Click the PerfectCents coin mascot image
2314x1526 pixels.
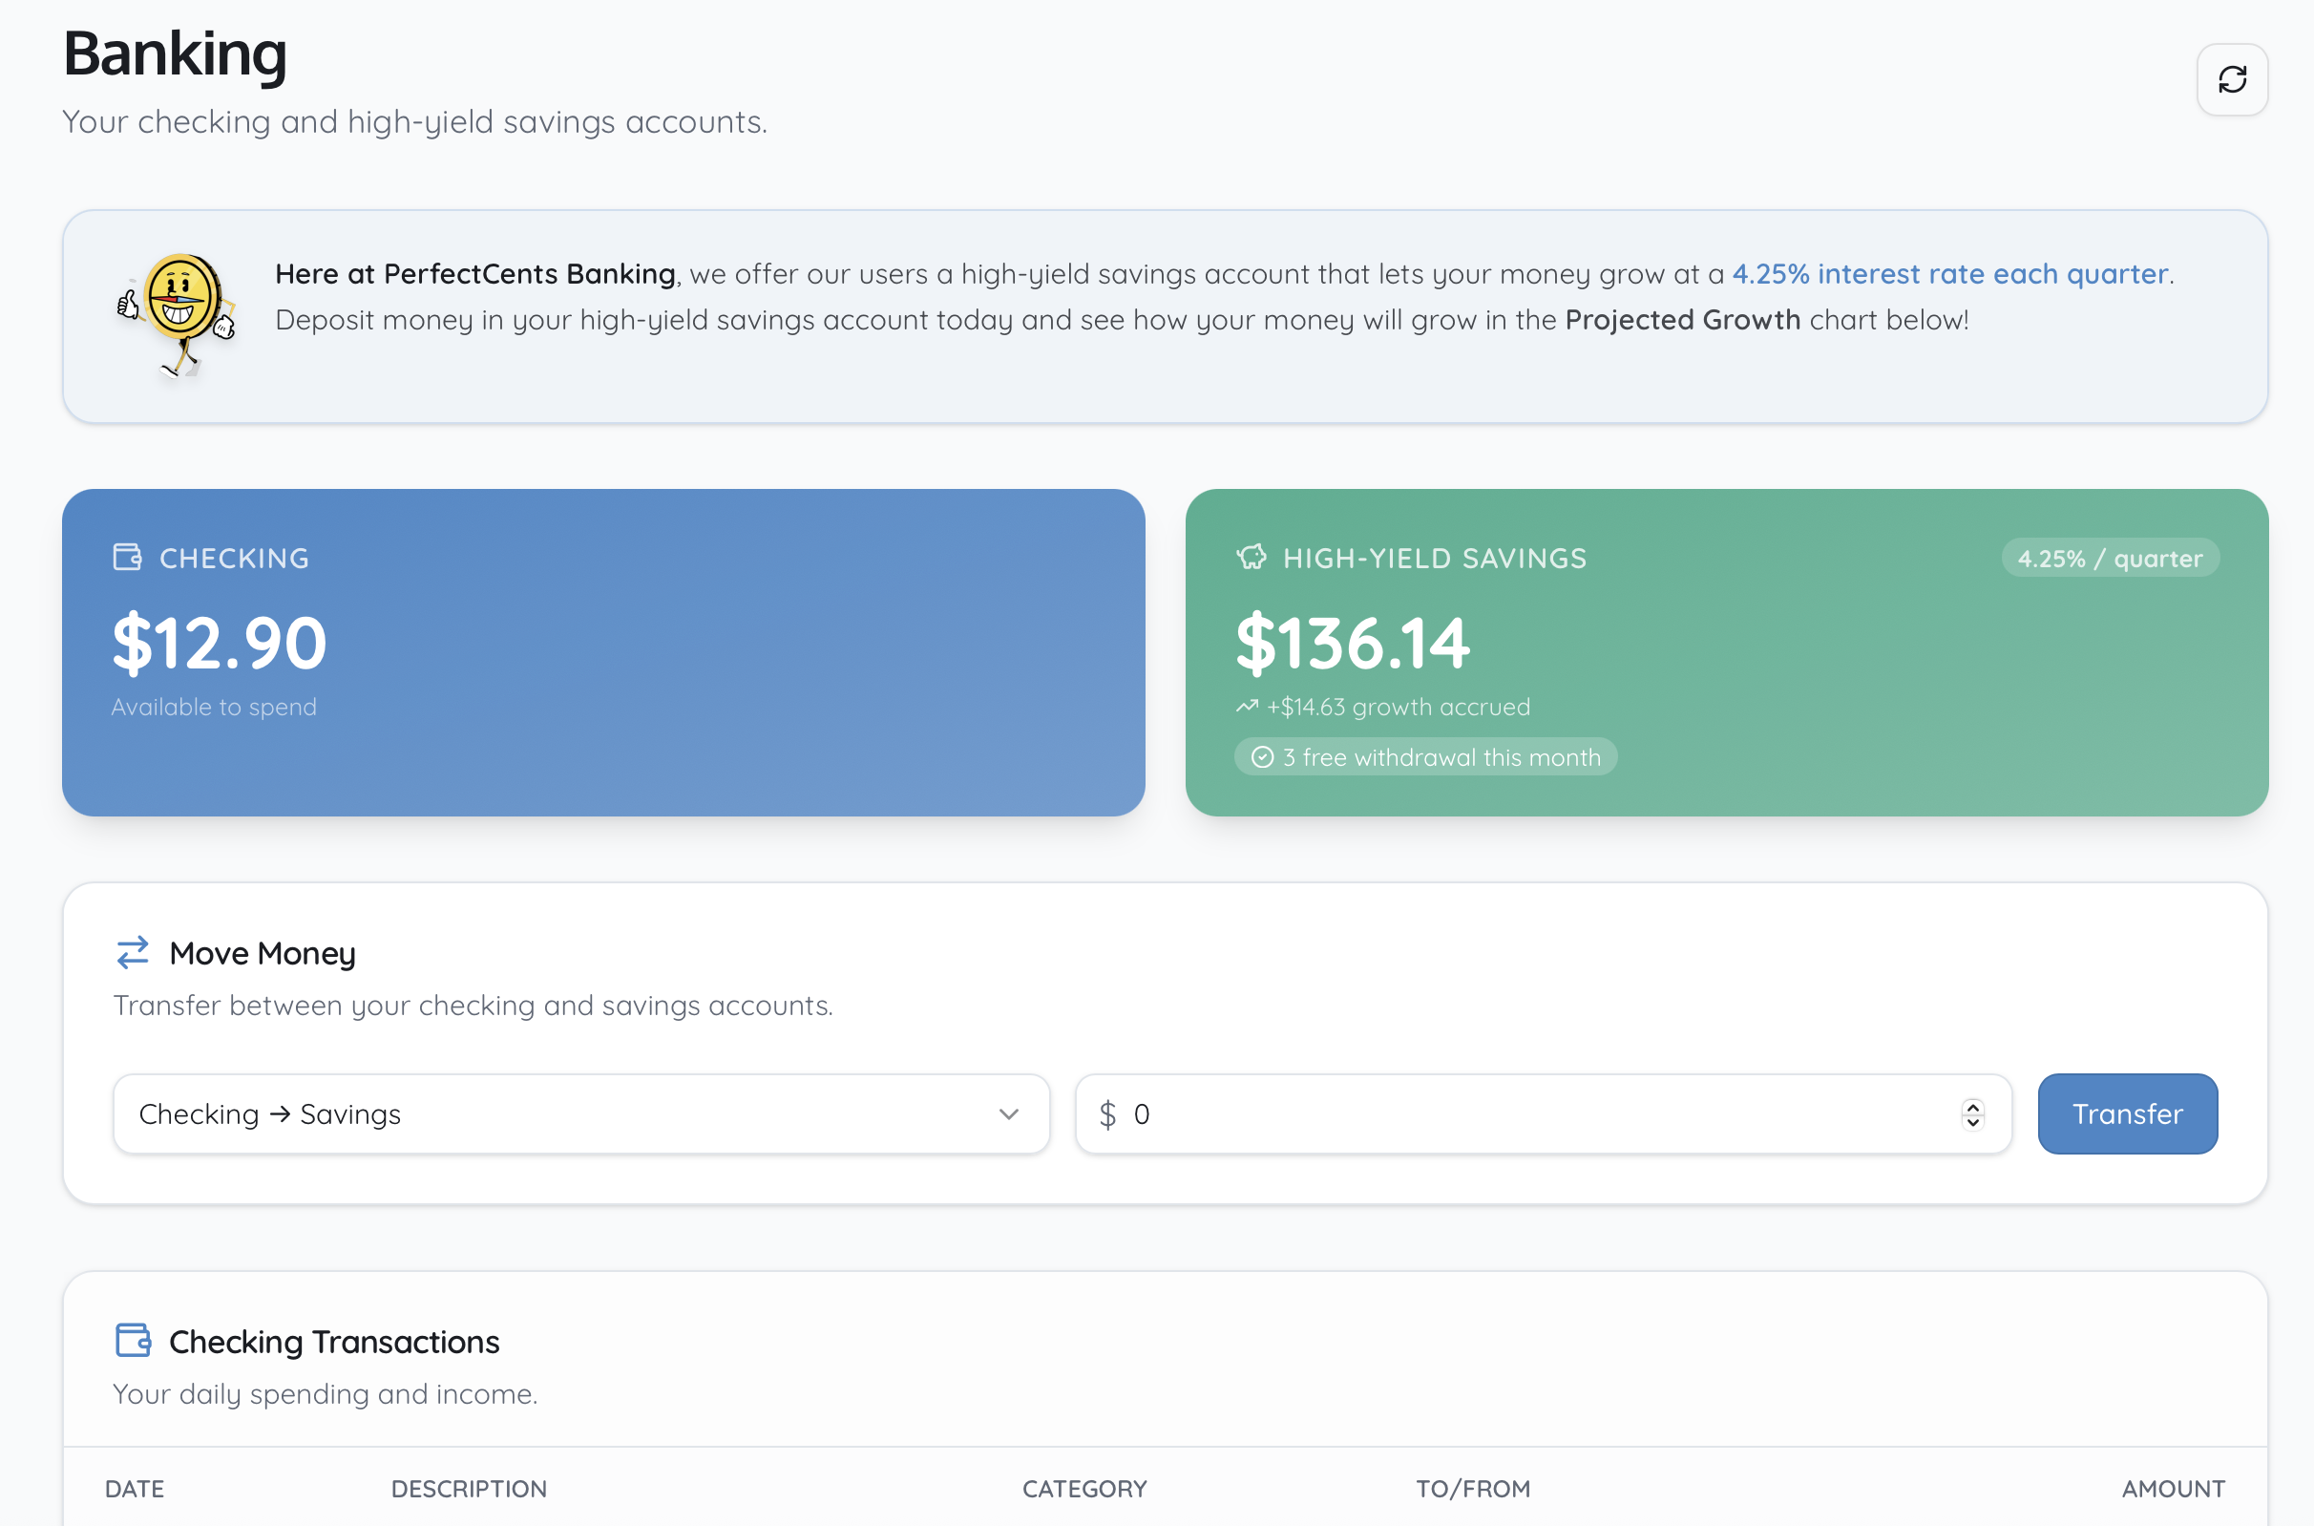177,315
